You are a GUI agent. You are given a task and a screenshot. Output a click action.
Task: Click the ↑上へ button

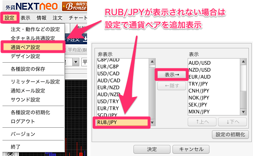(x=202, y=122)
